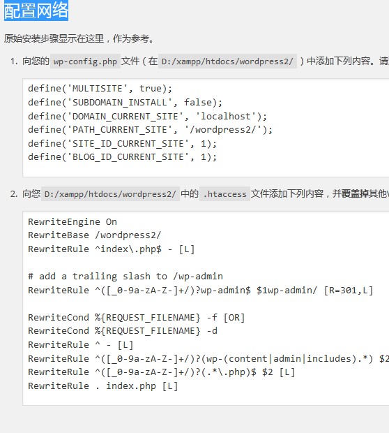Click the DOMAIN_CURRENT_SITE localhost line
Image resolution: width=389 pixels, height=433 pixels.
(x=148, y=116)
